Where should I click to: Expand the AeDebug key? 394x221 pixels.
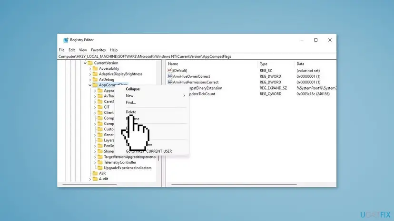click(x=90, y=80)
